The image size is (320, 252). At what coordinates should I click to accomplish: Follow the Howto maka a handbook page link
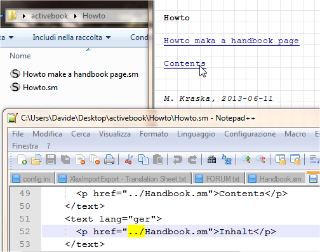pos(232,41)
